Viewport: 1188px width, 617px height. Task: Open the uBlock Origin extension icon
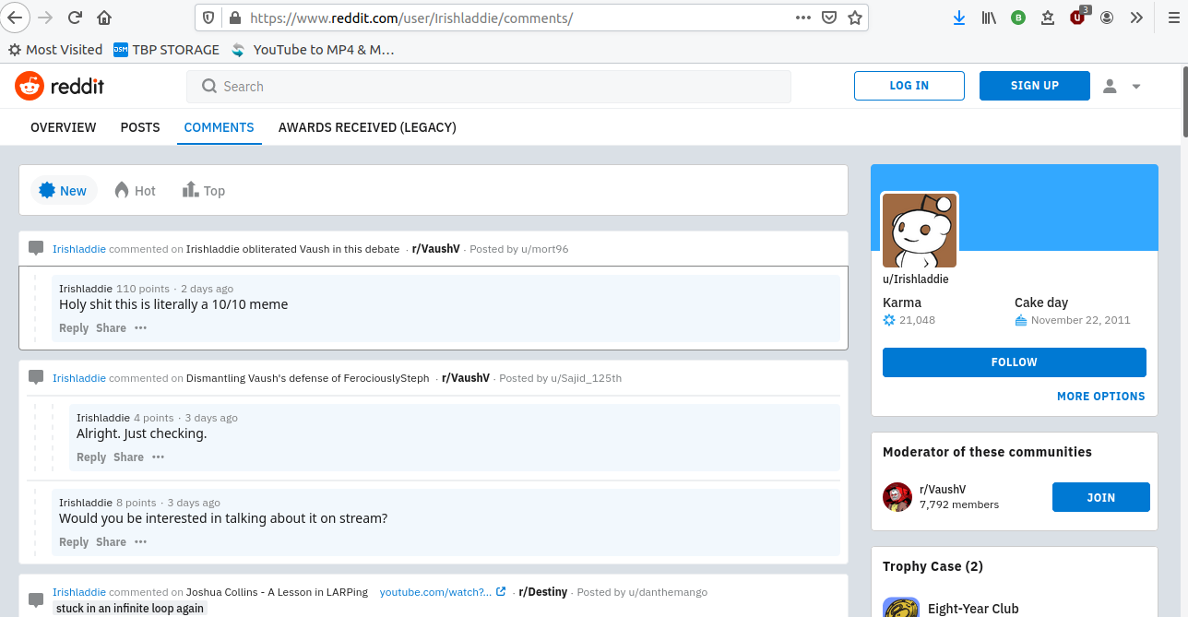pos(1077,18)
